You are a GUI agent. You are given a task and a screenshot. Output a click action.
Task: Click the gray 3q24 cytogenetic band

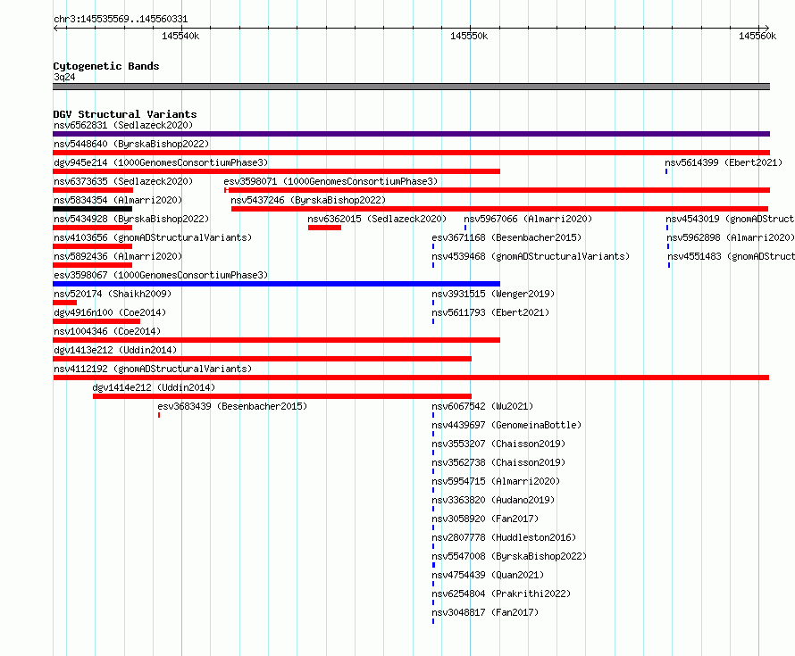(x=411, y=87)
